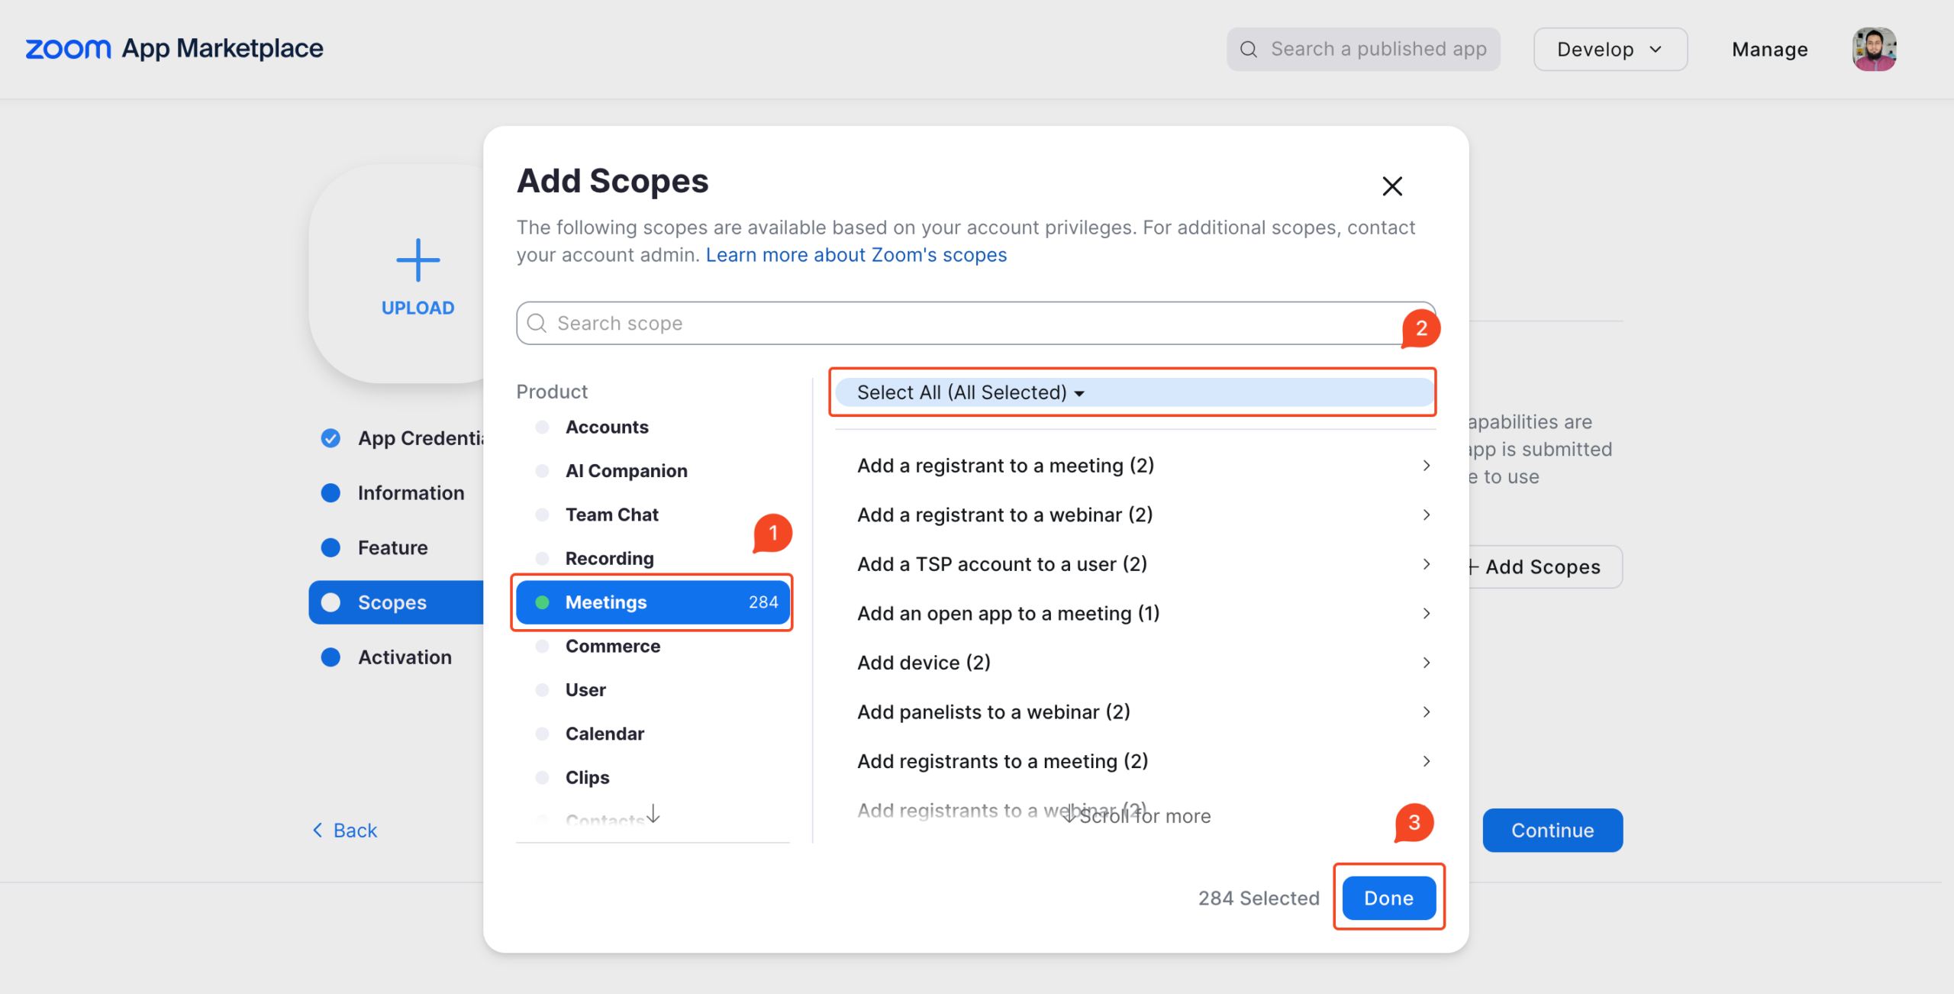Click the Done button
Screen dimensions: 1954x994
(1388, 898)
